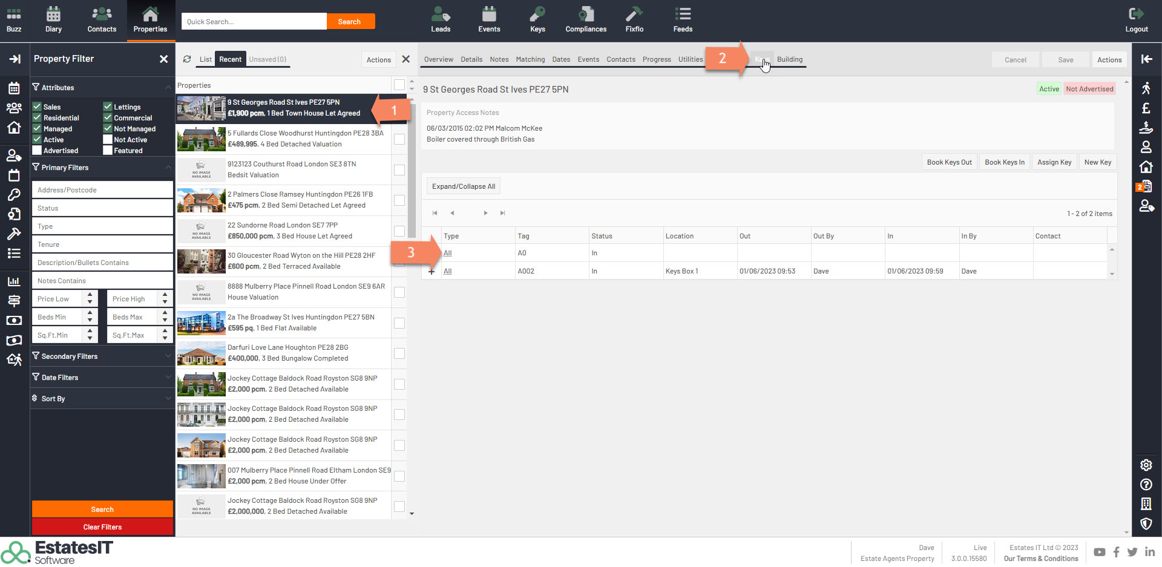Open Fixflo hammer icon
This screenshot has width=1162, height=567.
coord(634,15)
